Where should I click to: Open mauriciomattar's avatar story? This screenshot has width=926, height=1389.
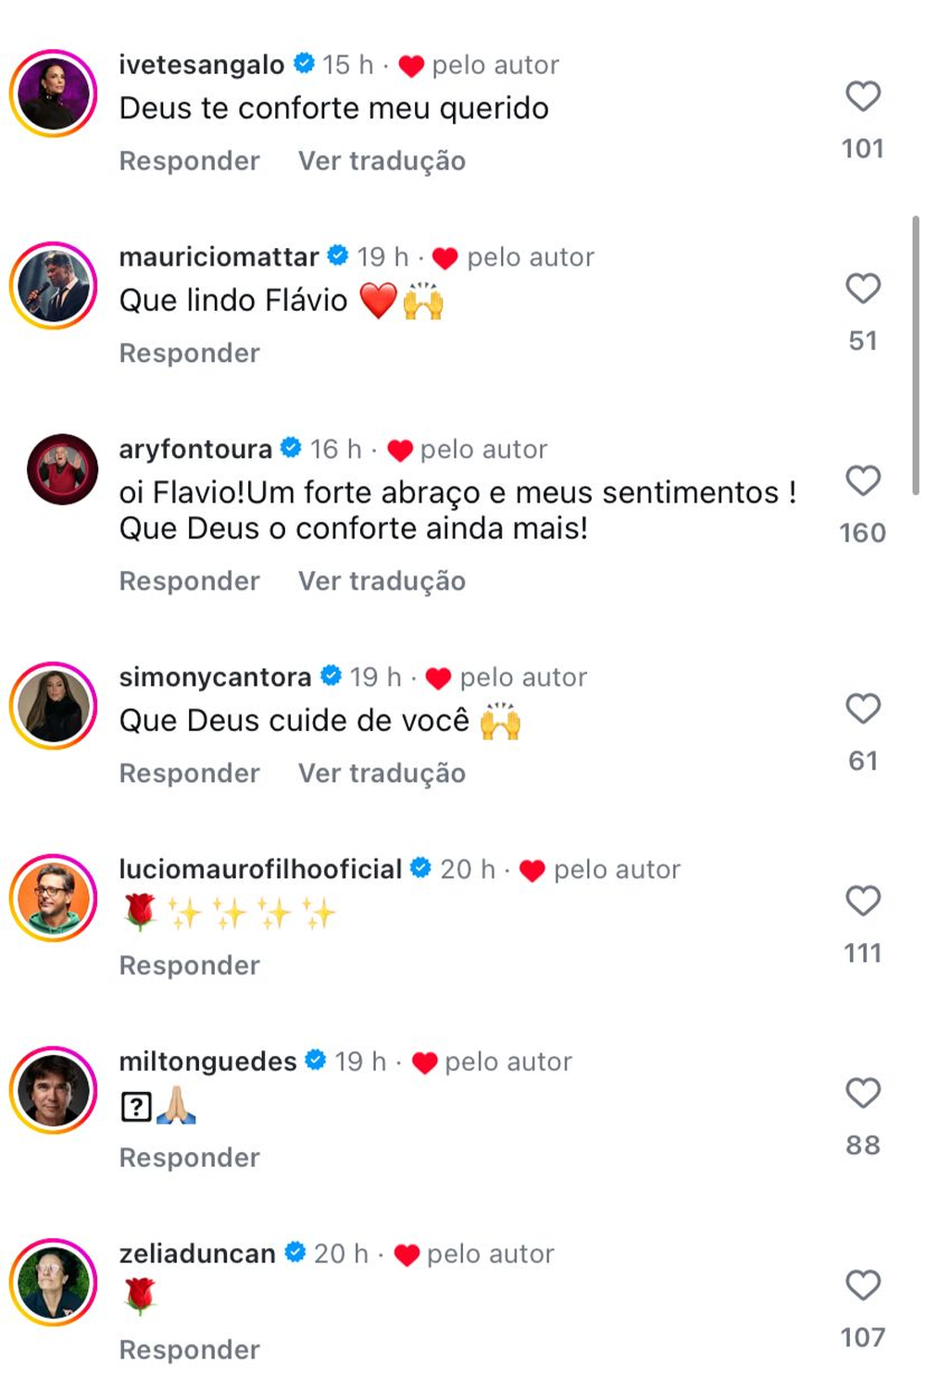54,286
